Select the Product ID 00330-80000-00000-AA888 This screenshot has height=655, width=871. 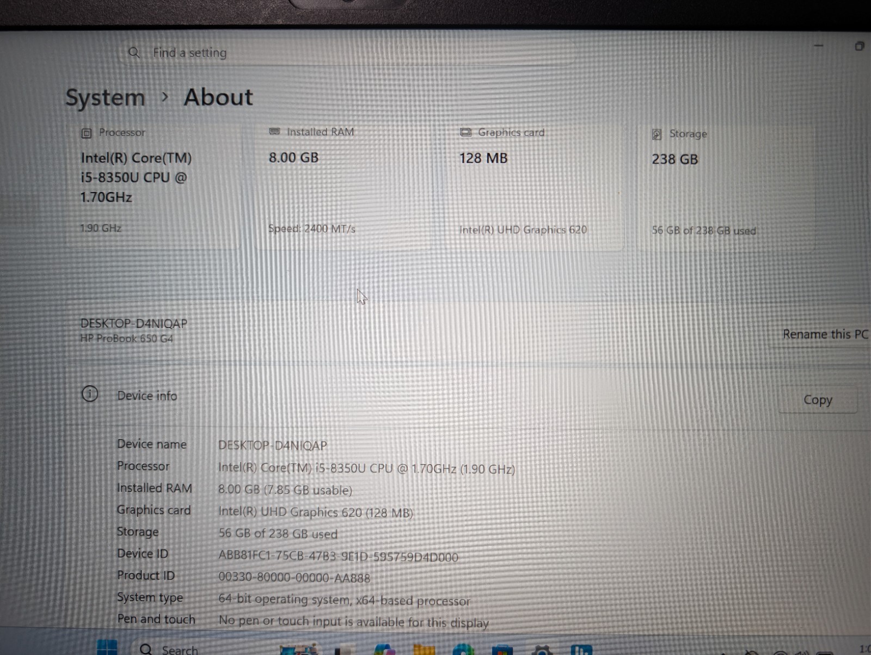(294, 578)
